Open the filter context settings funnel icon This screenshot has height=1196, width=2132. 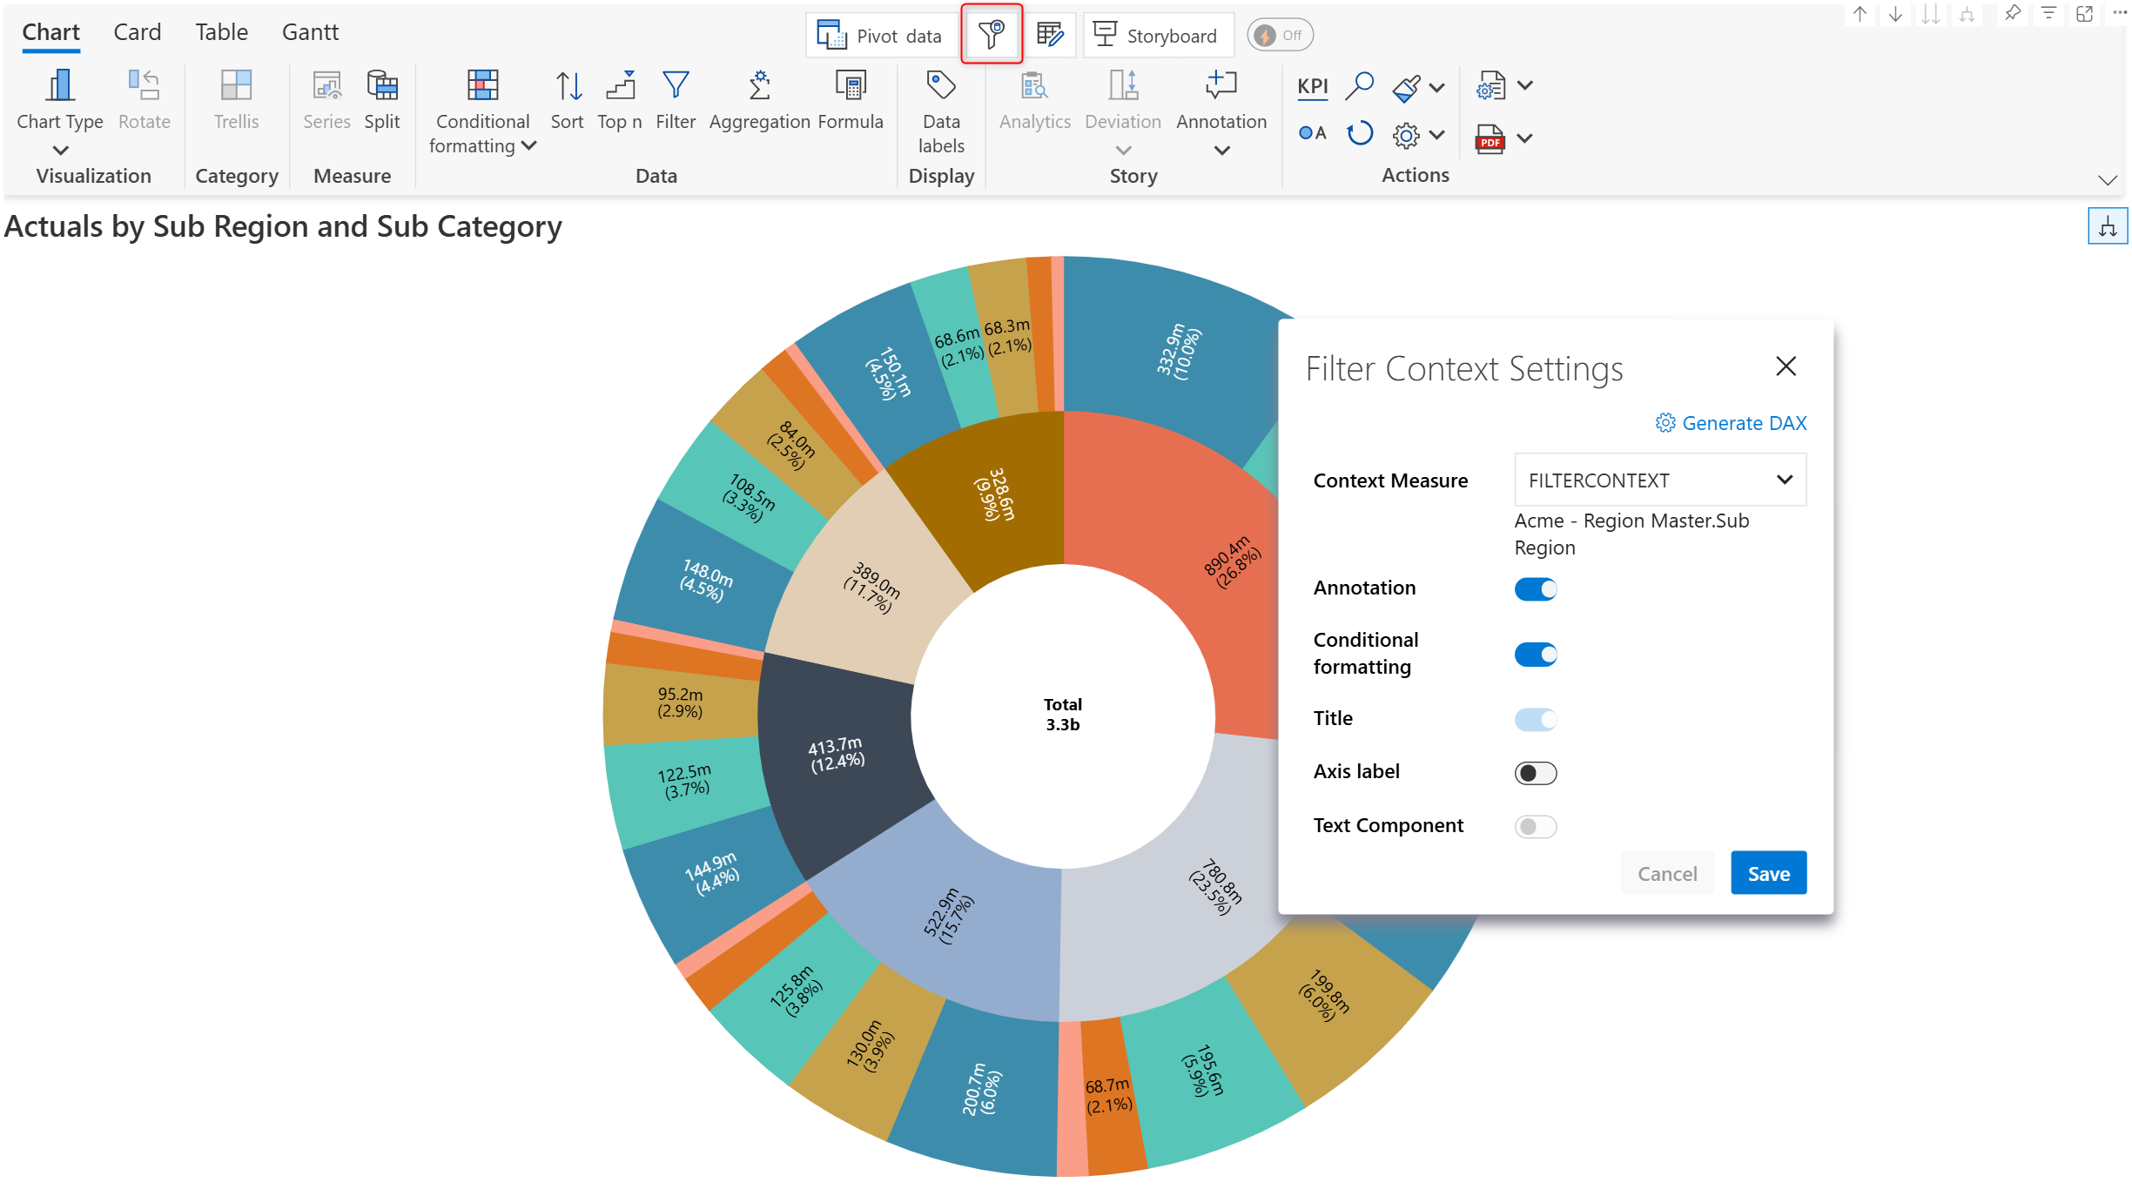coord(991,35)
